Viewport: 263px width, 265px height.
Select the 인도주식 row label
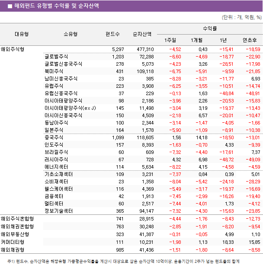tap(54, 145)
